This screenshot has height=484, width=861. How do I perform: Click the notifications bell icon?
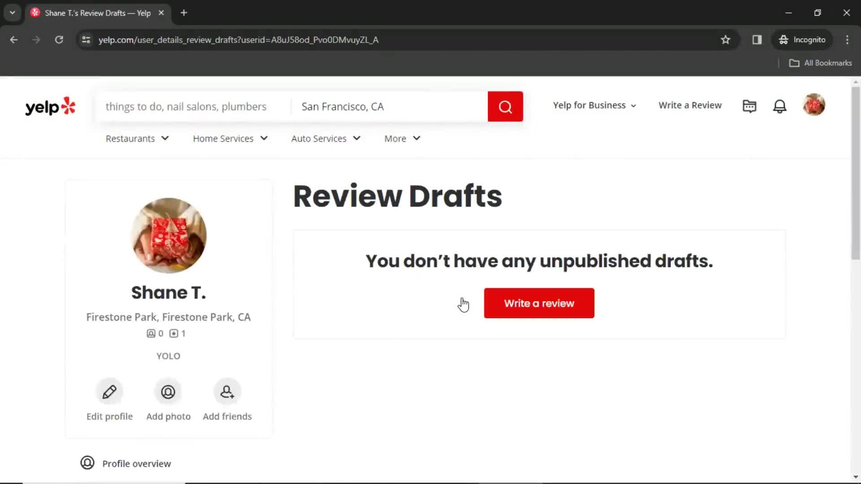coord(780,105)
